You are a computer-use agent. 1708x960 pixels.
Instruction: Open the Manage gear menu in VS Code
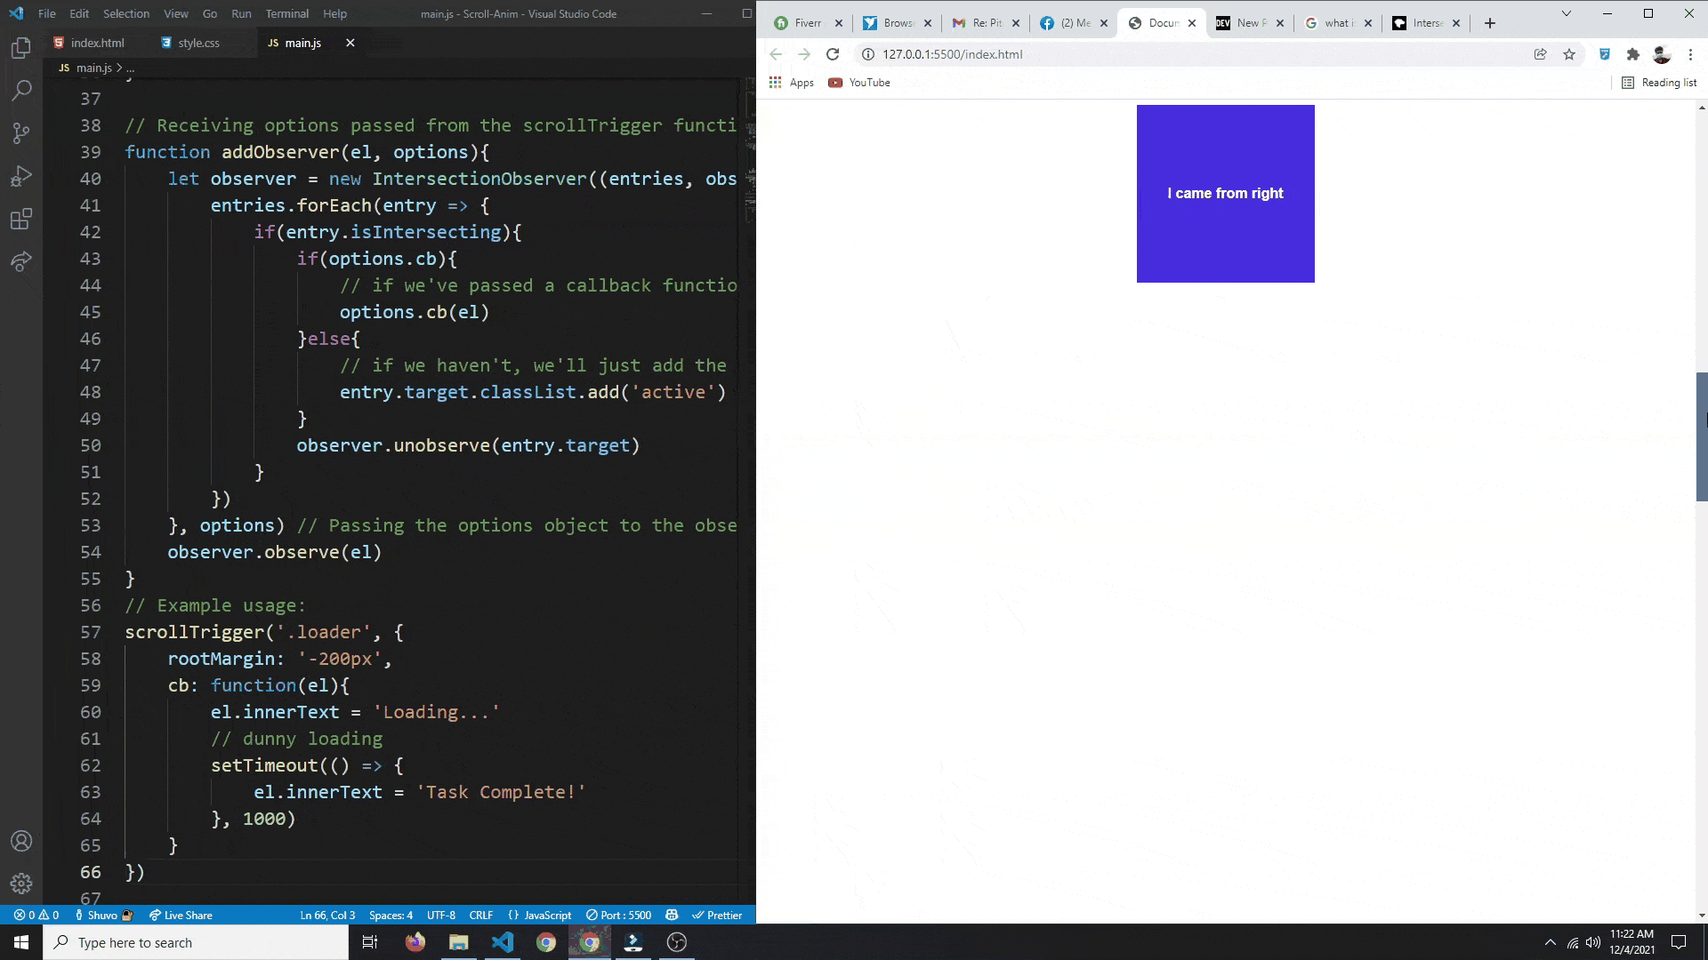coord(21,884)
